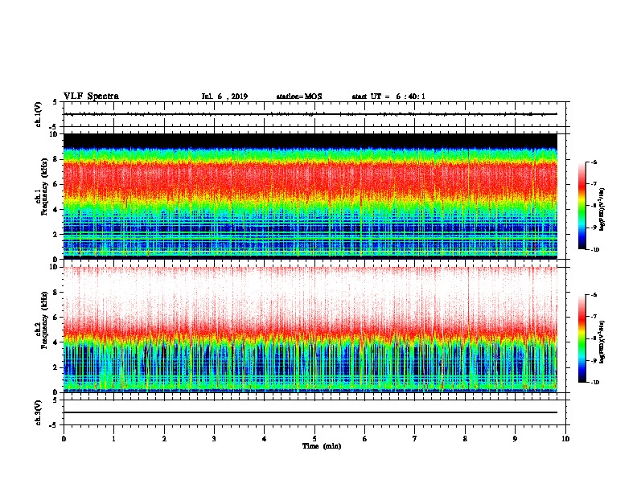
Task: Click the "ch.3(V)" waveform axis label
Action: 39,412
